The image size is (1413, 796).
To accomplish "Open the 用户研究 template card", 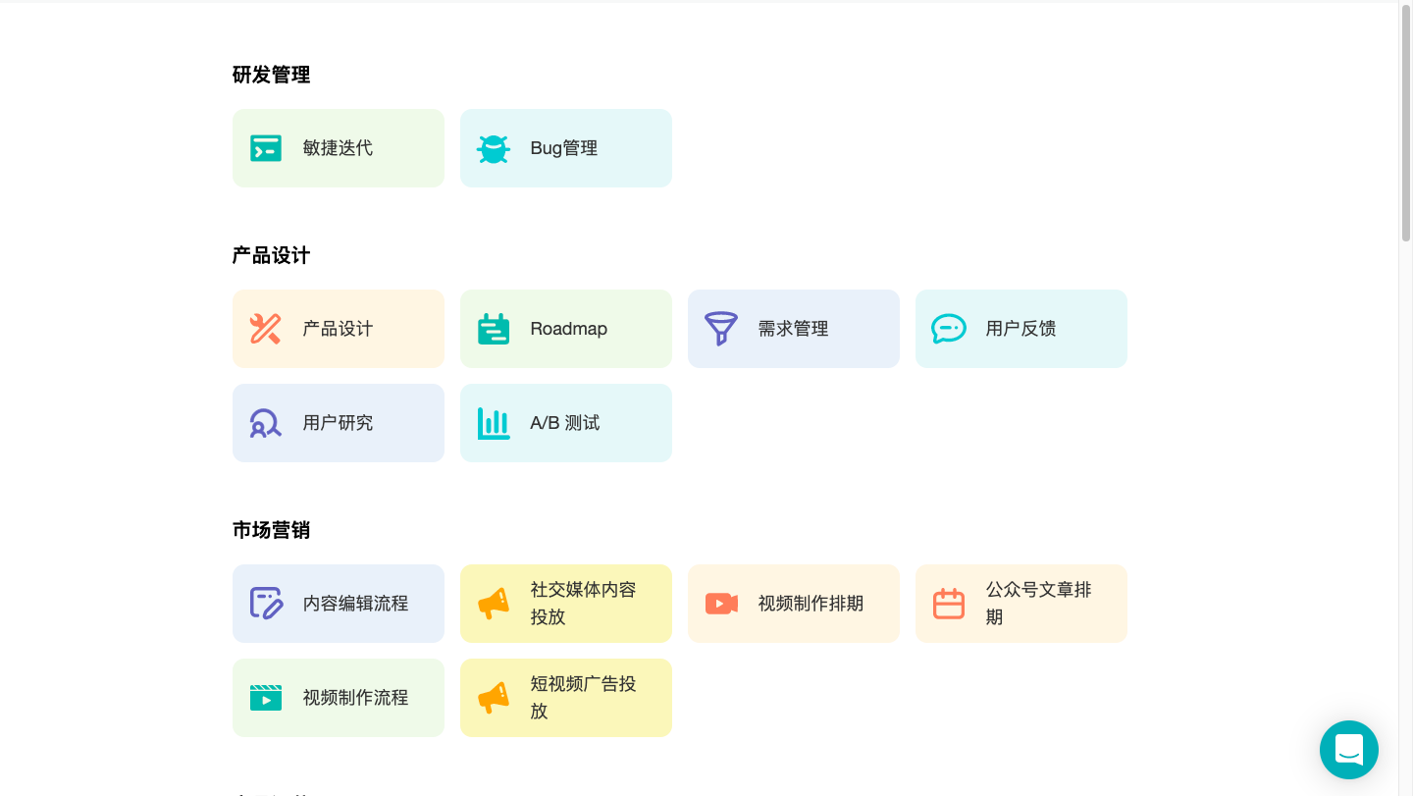I will (339, 423).
